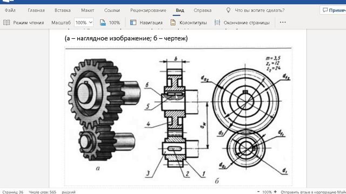Open the Масштаб zoom dropdown
The width and height of the screenshot is (346, 194).
pos(84,23)
